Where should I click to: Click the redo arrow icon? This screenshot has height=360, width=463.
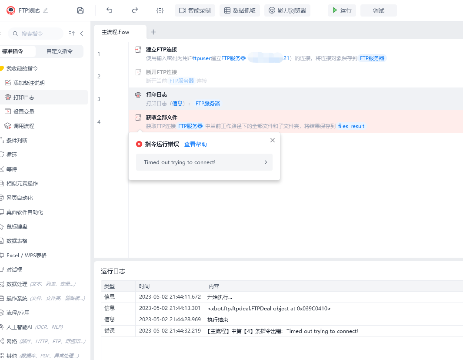tap(135, 10)
